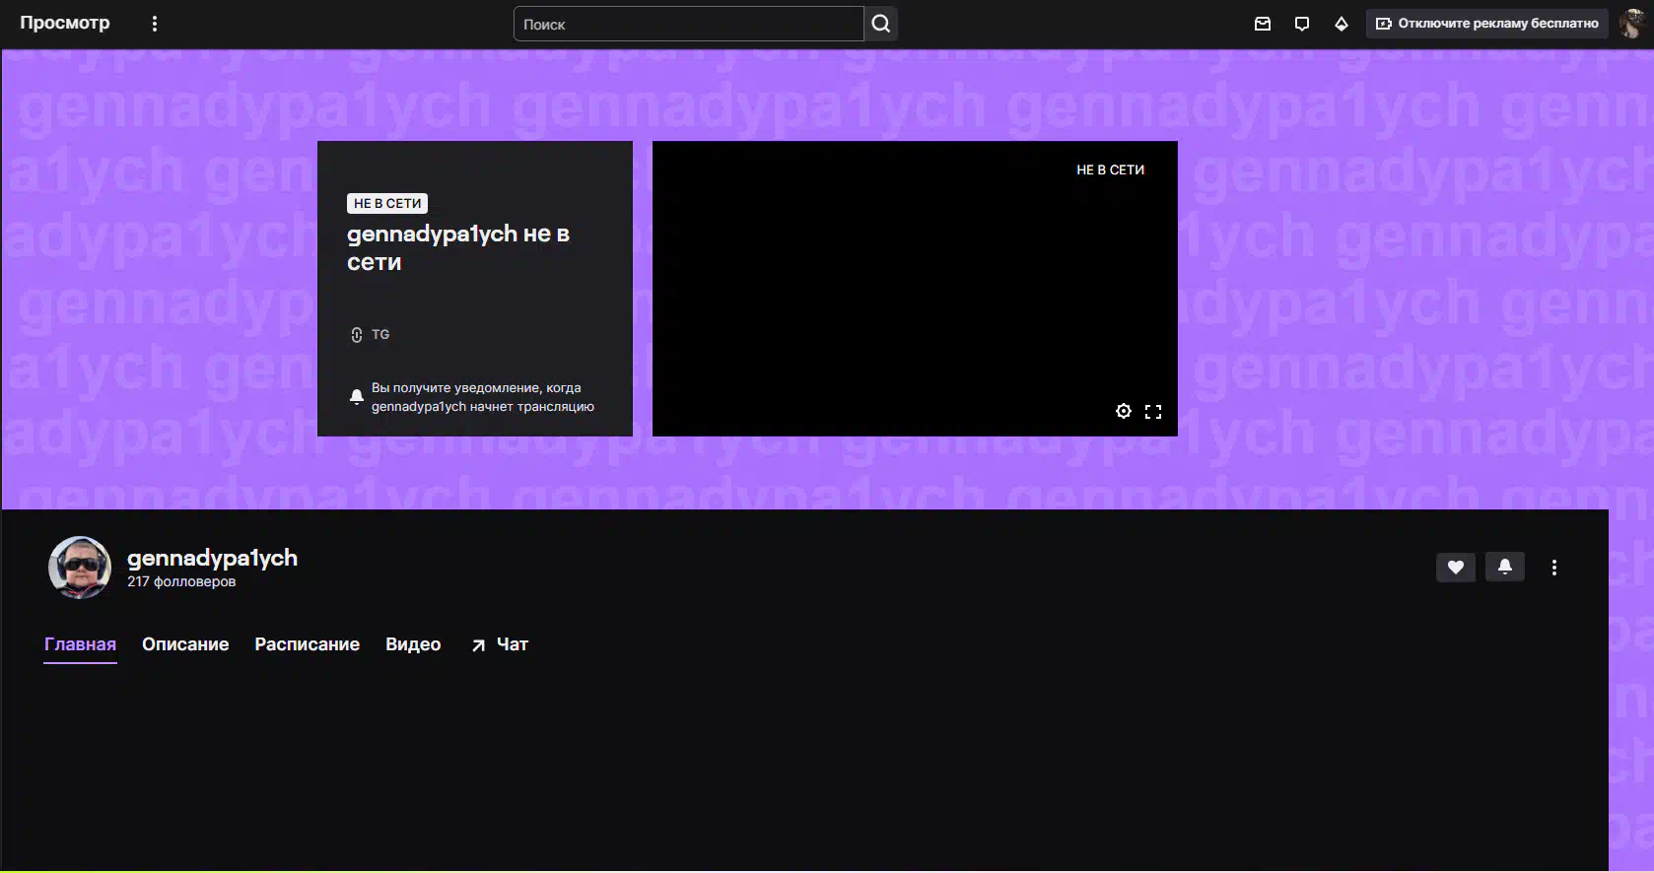Open the Чат pop-out link
The width and height of the screenshot is (1654, 873).
click(500, 644)
